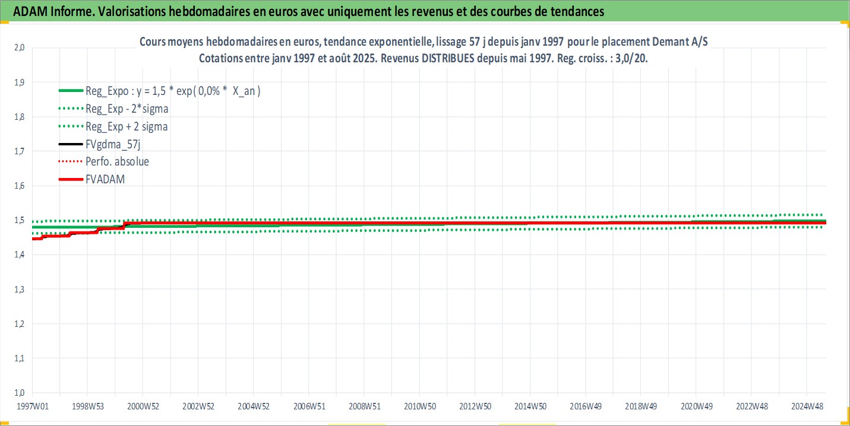Click the Reg_Exp + 2 sigma legend entry
Viewport: 850px width, 426px height.
[x=113, y=126]
